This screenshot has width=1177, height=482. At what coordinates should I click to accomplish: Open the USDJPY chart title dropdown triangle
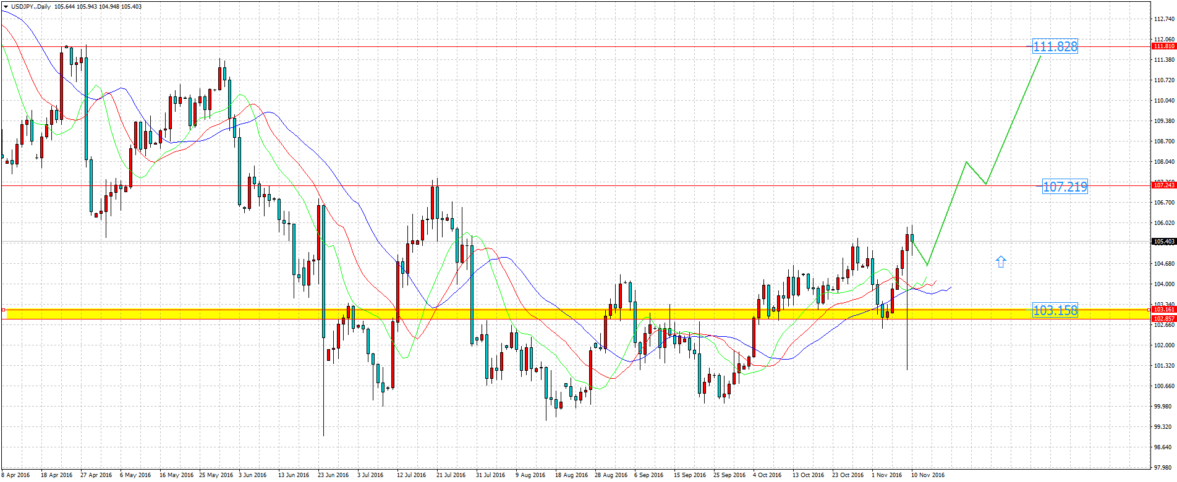6,7
